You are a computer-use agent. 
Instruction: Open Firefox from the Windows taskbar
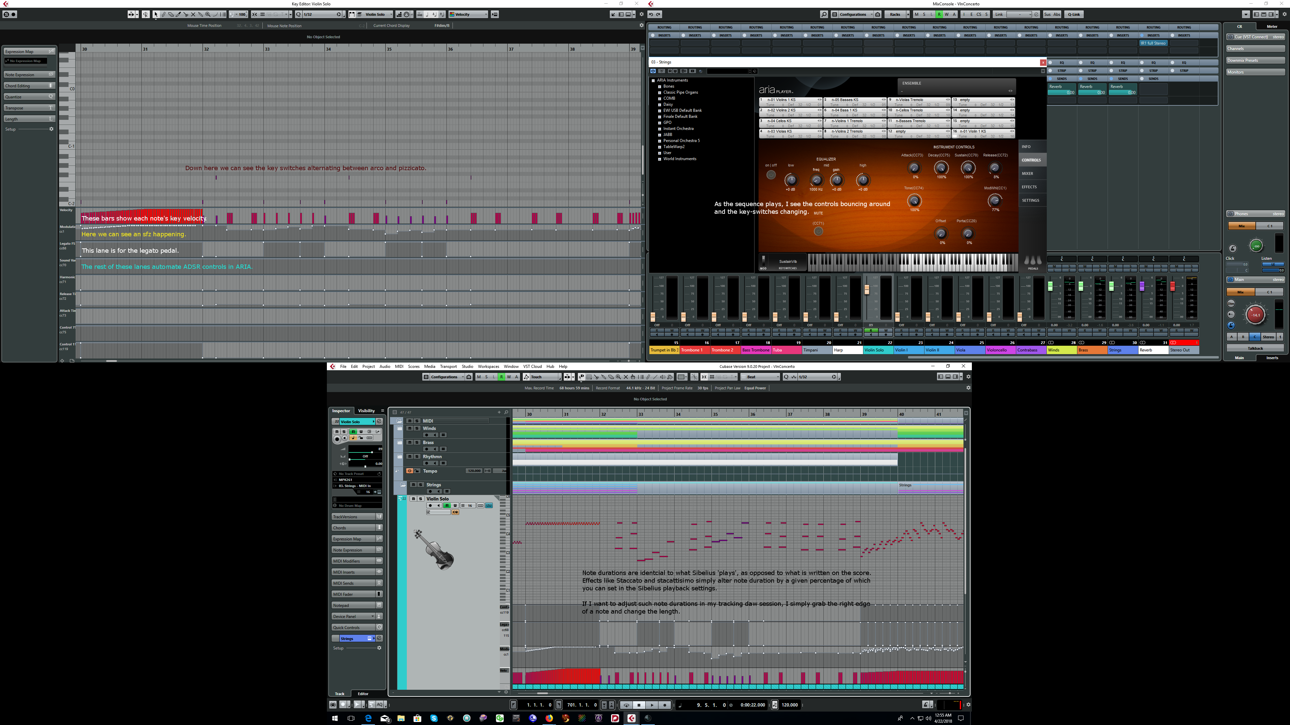(x=549, y=718)
